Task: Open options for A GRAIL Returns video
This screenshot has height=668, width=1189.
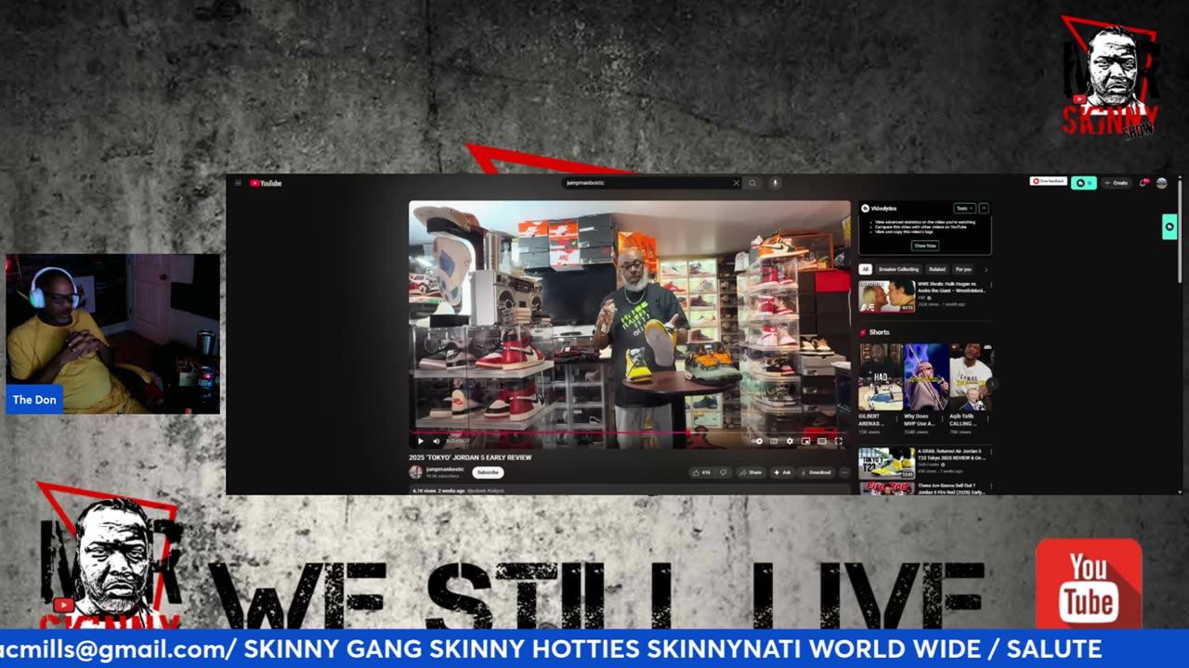Action: (x=990, y=453)
